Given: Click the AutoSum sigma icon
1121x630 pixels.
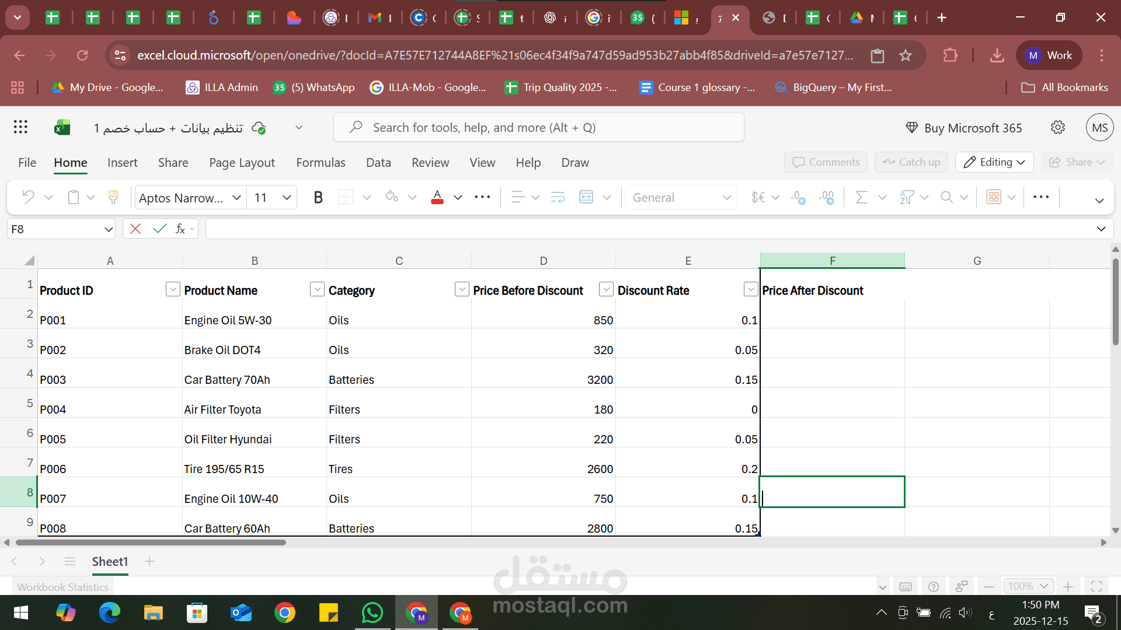Looking at the screenshot, I should (861, 198).
